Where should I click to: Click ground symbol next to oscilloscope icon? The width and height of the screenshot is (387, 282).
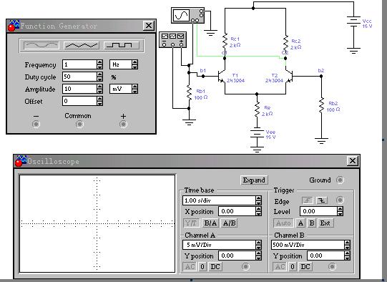210,33
